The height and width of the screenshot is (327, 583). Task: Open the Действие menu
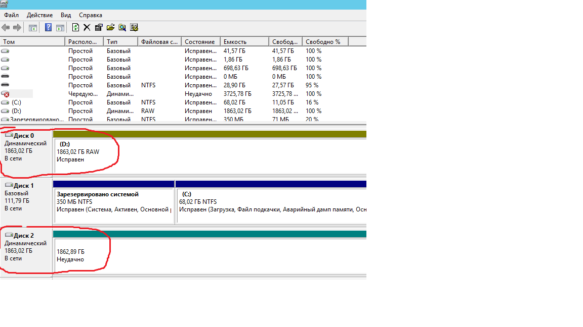click(x=39, y=15)
